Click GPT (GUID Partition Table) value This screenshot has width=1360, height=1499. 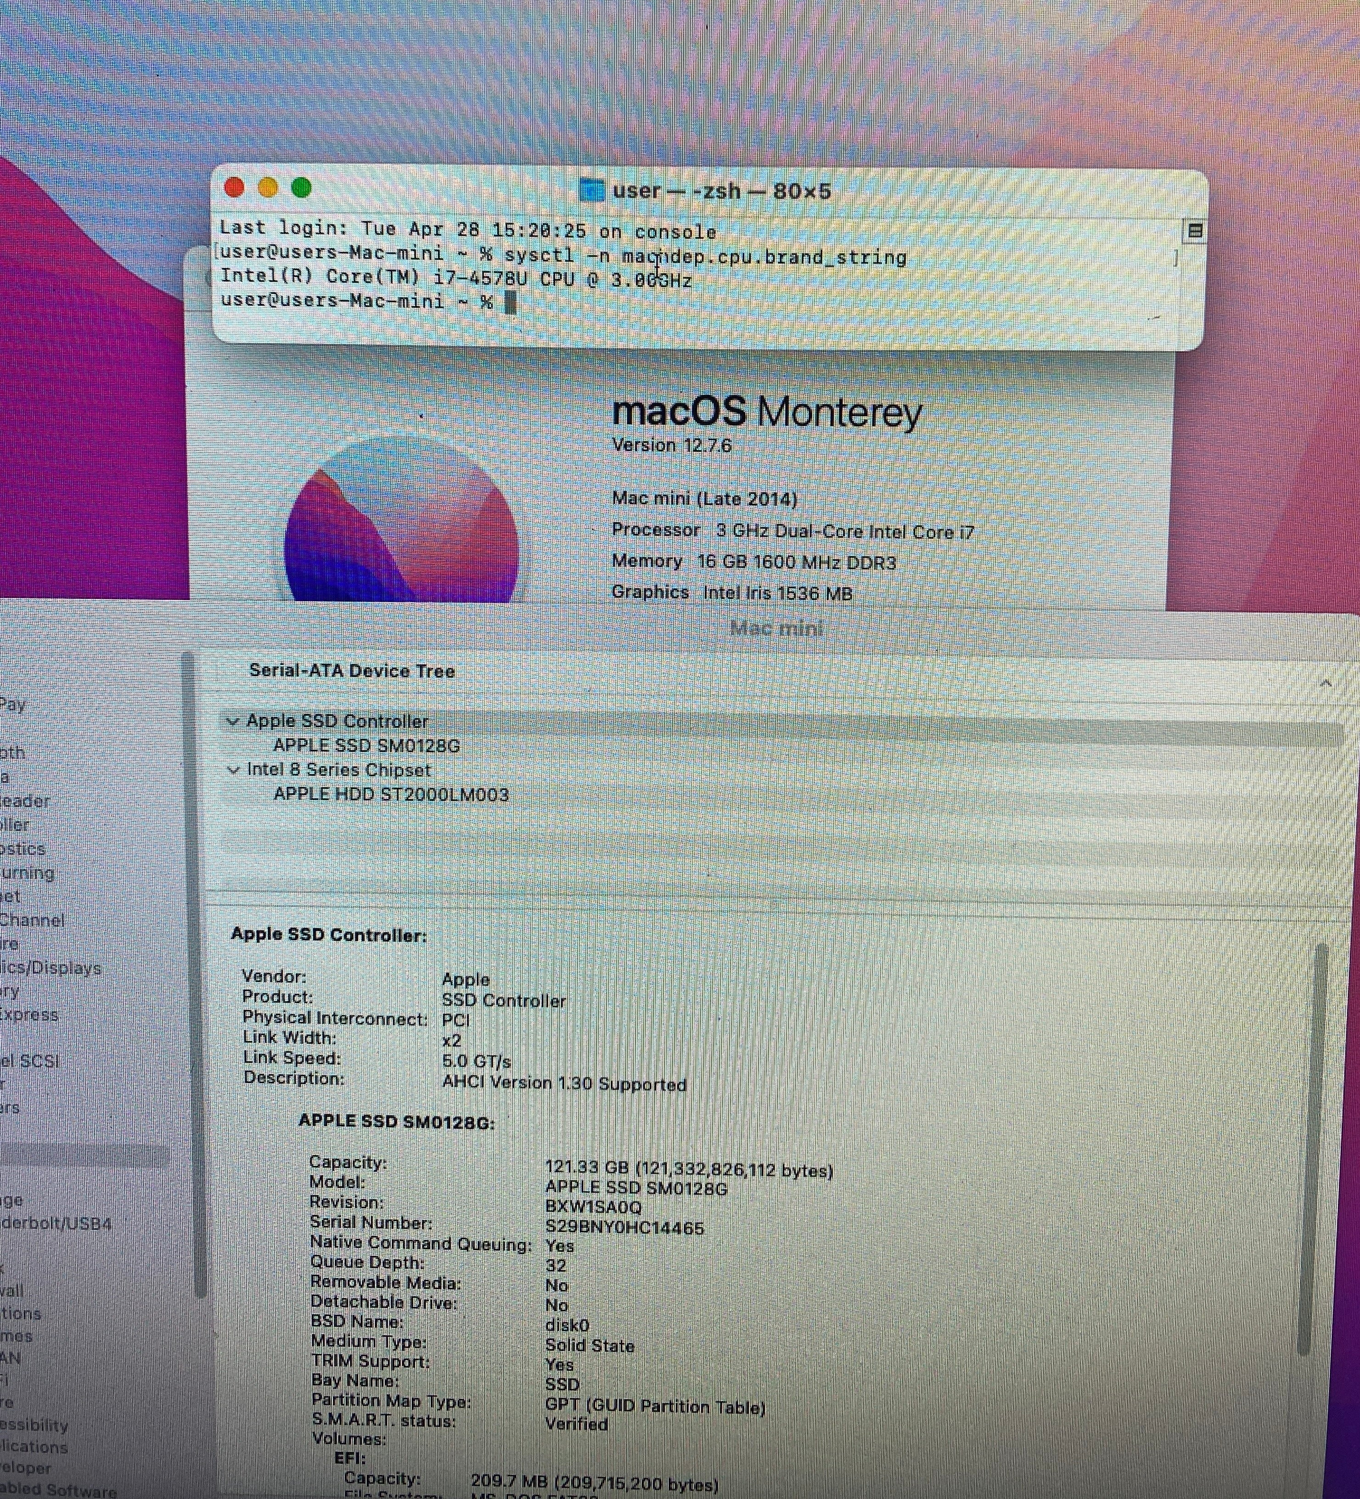click(655, 1406)
